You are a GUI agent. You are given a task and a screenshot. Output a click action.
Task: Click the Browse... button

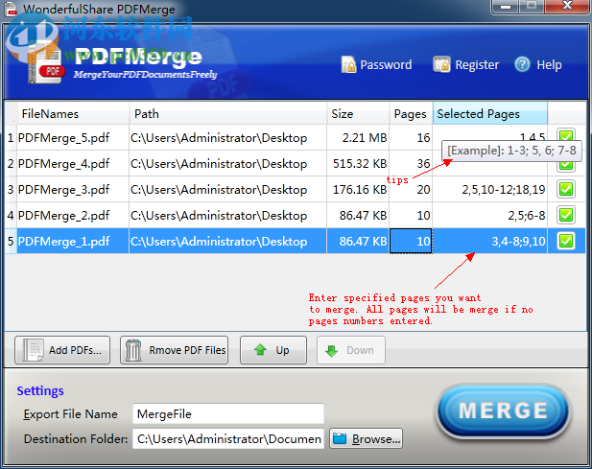pos(366,438)
